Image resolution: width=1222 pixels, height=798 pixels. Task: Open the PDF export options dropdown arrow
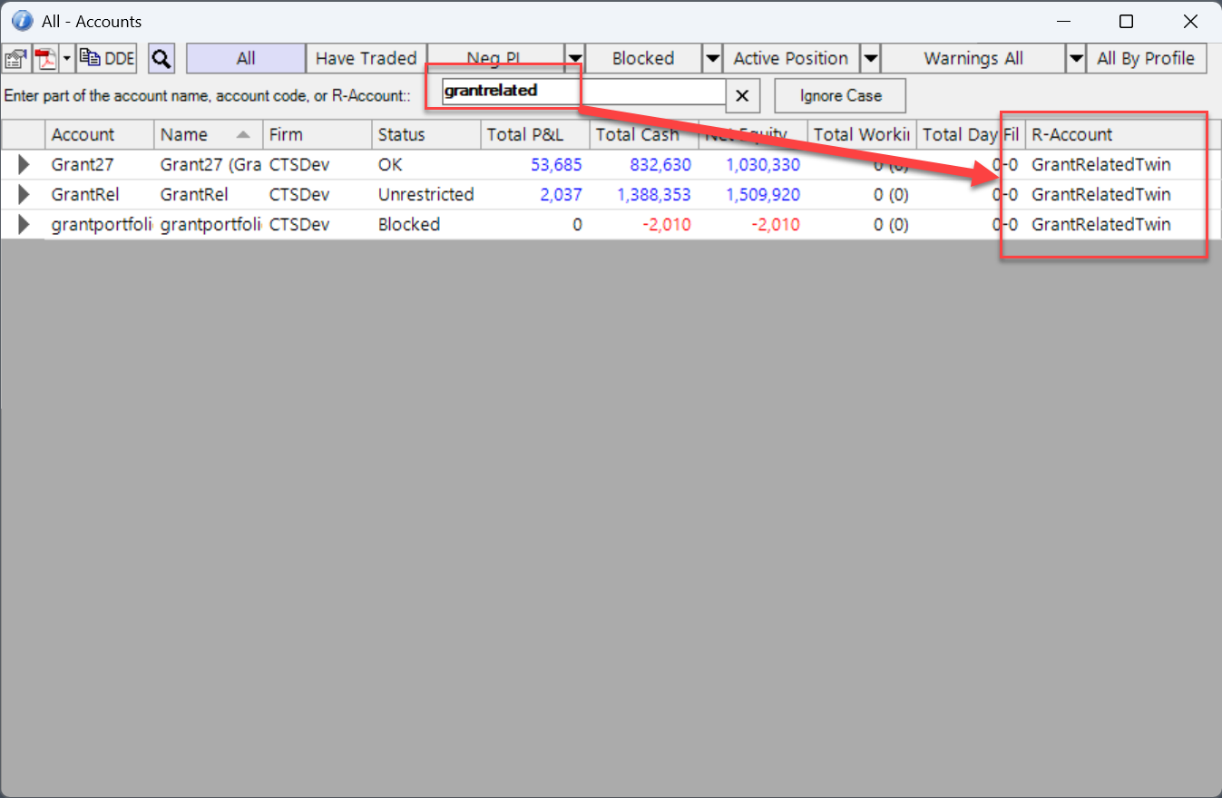pyautogui.click(x=67, y=59)
